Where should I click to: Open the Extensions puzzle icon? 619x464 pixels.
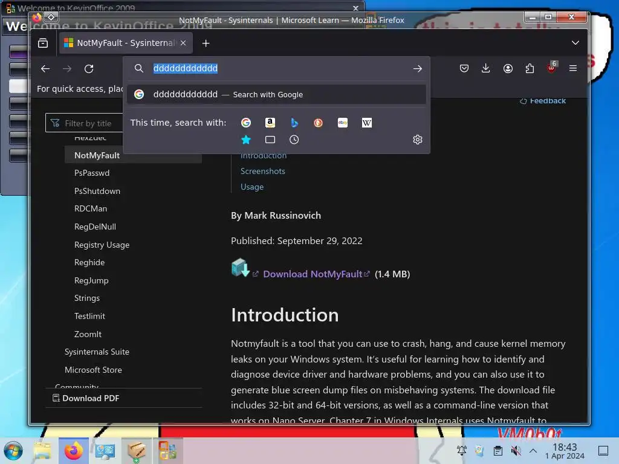pos(530,69)
